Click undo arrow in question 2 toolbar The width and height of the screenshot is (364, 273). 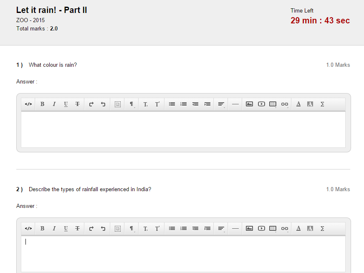tap(103, 229)
